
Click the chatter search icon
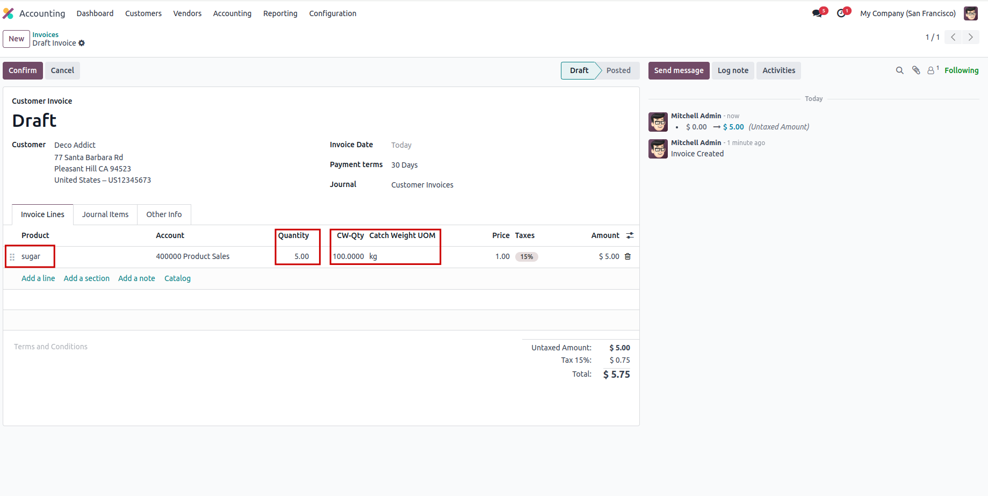coord(899,70)
